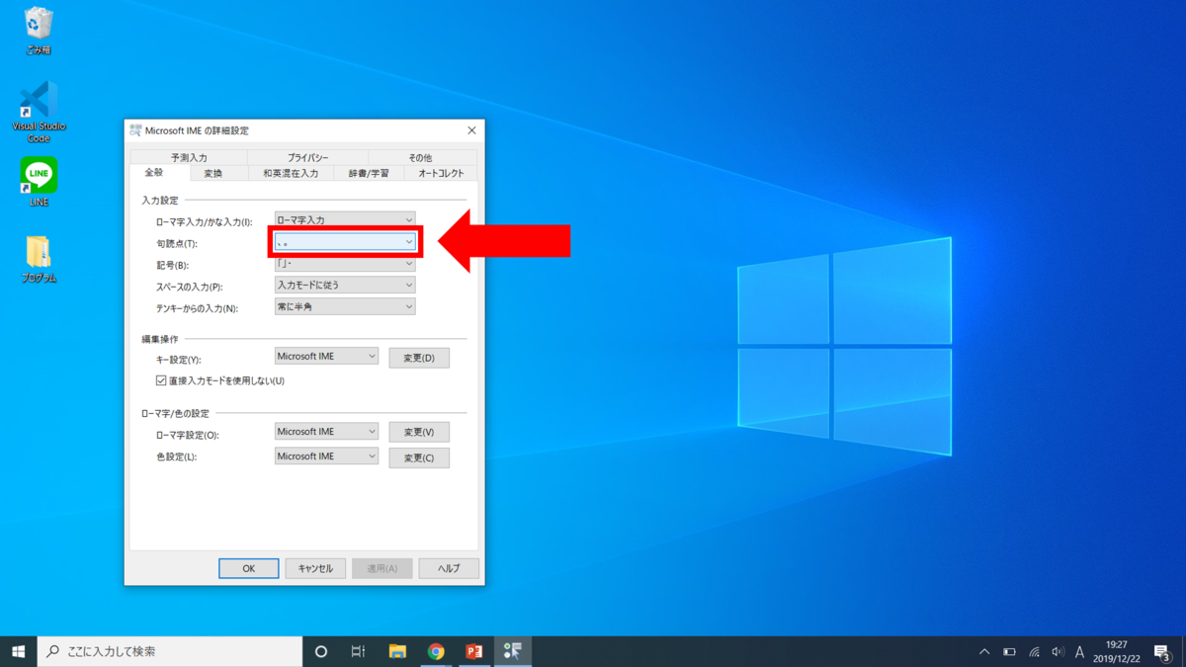This screenshot has height=667, width=1186.
Task: Open the ローマ字入力/かな入力 dropdown
Action: pyautogui.click(x=345, y=219)
